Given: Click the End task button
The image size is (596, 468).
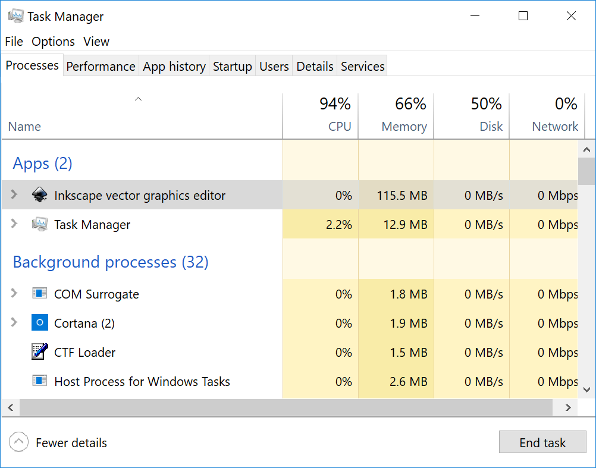Looking at the screenshot, I should pos(542,442).
